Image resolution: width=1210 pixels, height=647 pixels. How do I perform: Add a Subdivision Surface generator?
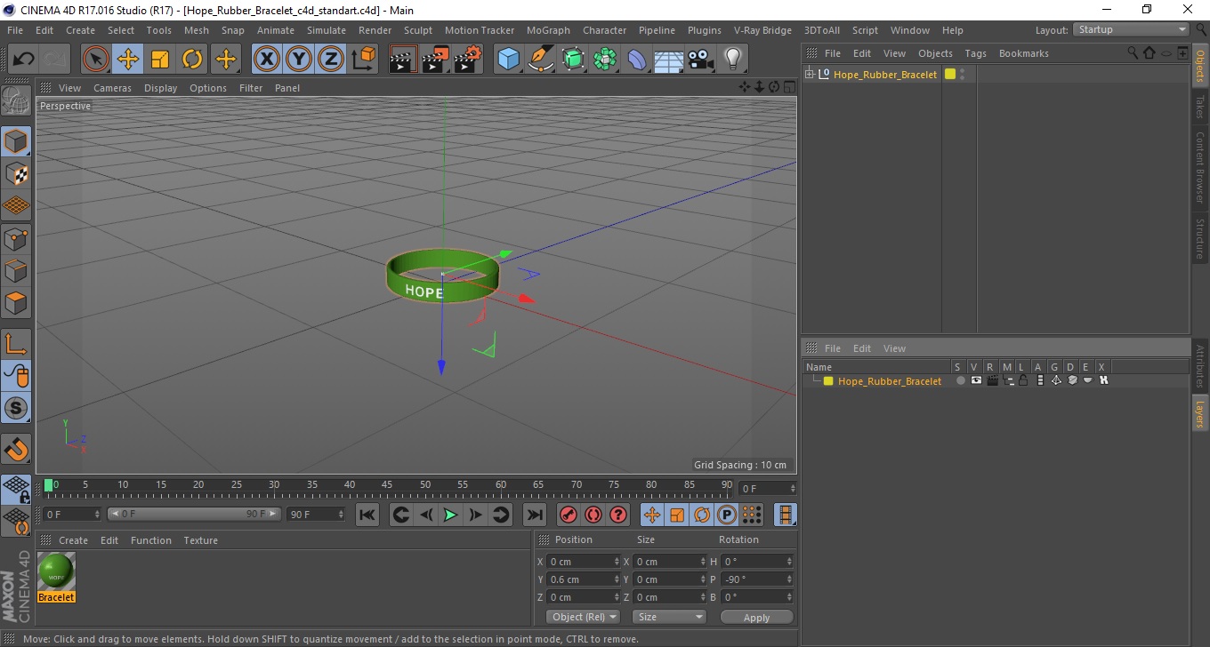[x=573, y=60]
